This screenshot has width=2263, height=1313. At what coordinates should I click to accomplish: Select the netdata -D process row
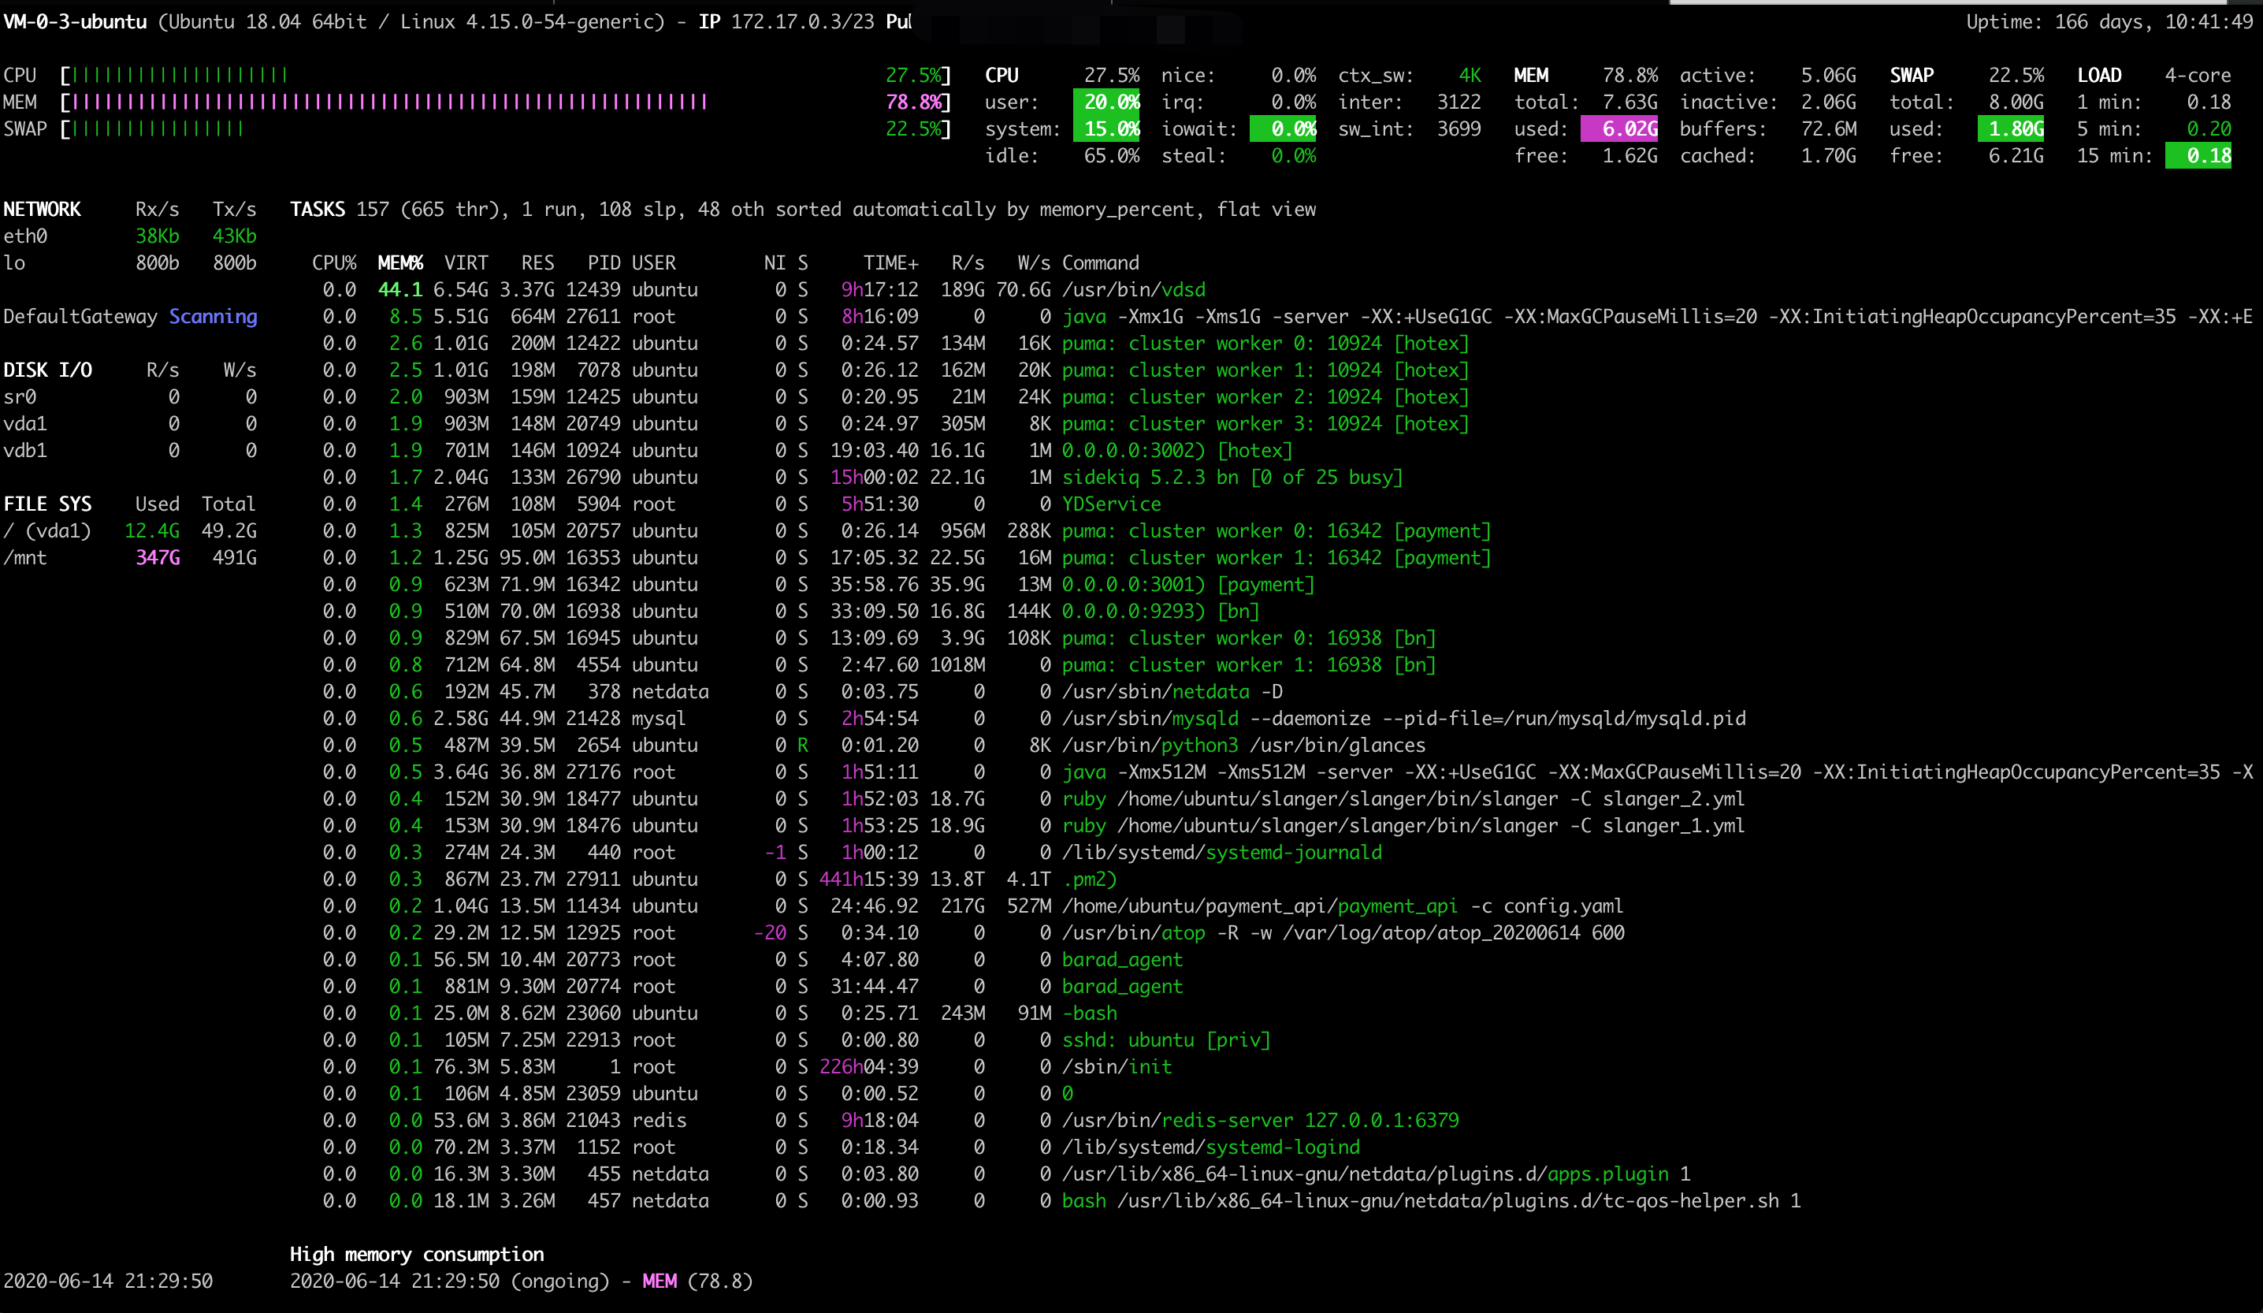click(x=802, y=691)
